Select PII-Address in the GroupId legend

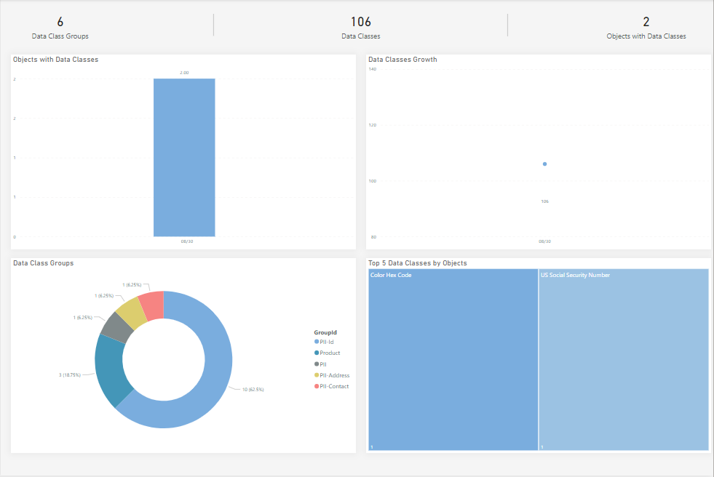tap(334, 375)
